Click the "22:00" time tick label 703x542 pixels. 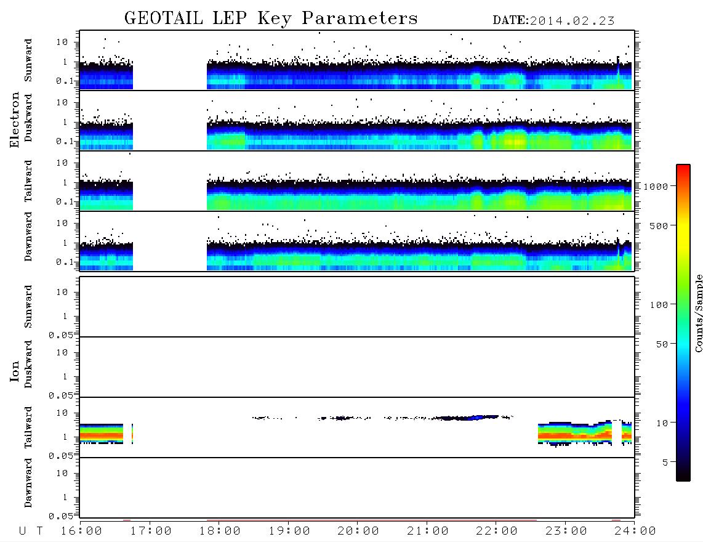[x=497, y=532]
